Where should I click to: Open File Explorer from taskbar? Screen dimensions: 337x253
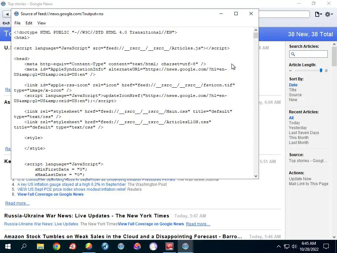(x=40, y=246)
